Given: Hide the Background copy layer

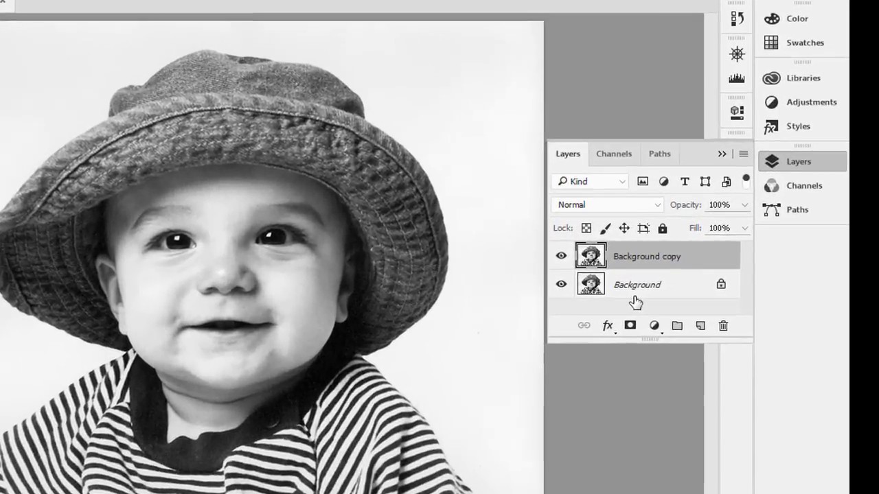Looking at the screenshot, I should click(x=561, y=256).
